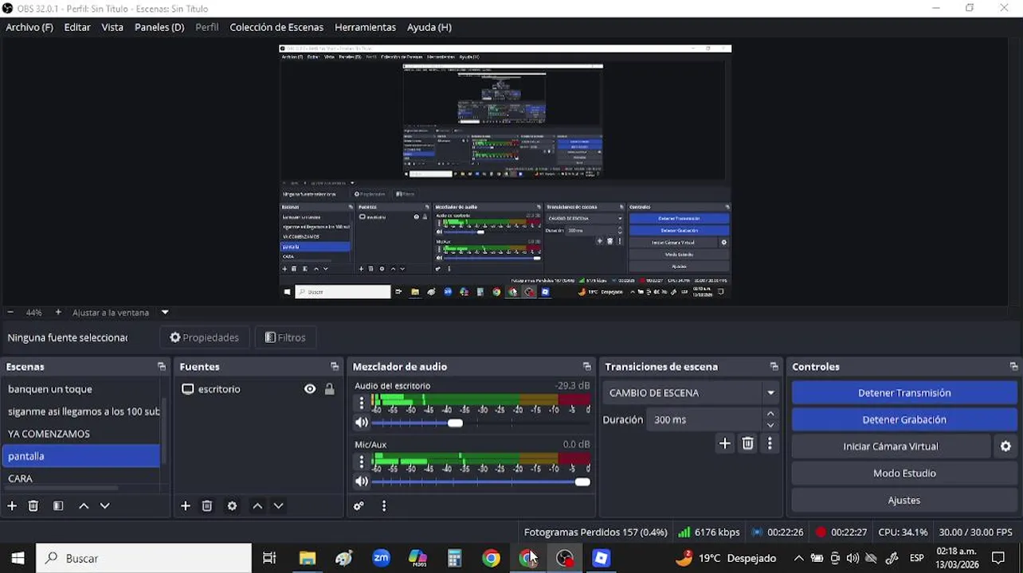Undock the Transiciones de escena panel
This screenshot has width=1023, height=573.
point(774,366)
